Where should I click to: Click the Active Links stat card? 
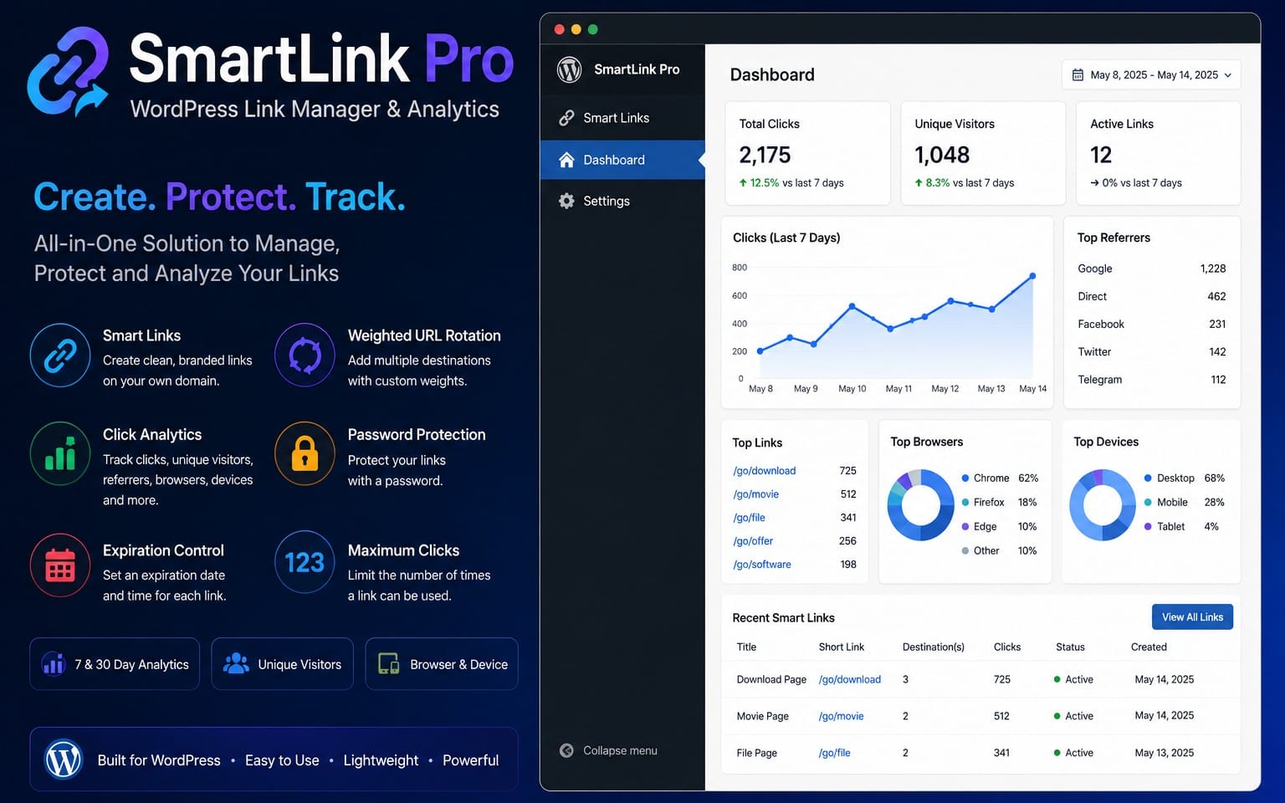(1159, 153)
